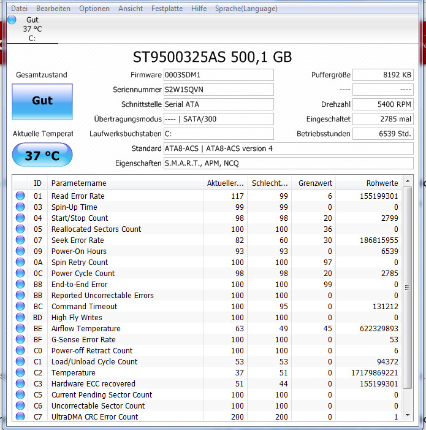The image size is (426, 430).
Task: Click the 37 °C temperature button
Action: click(x=42, y=155)
